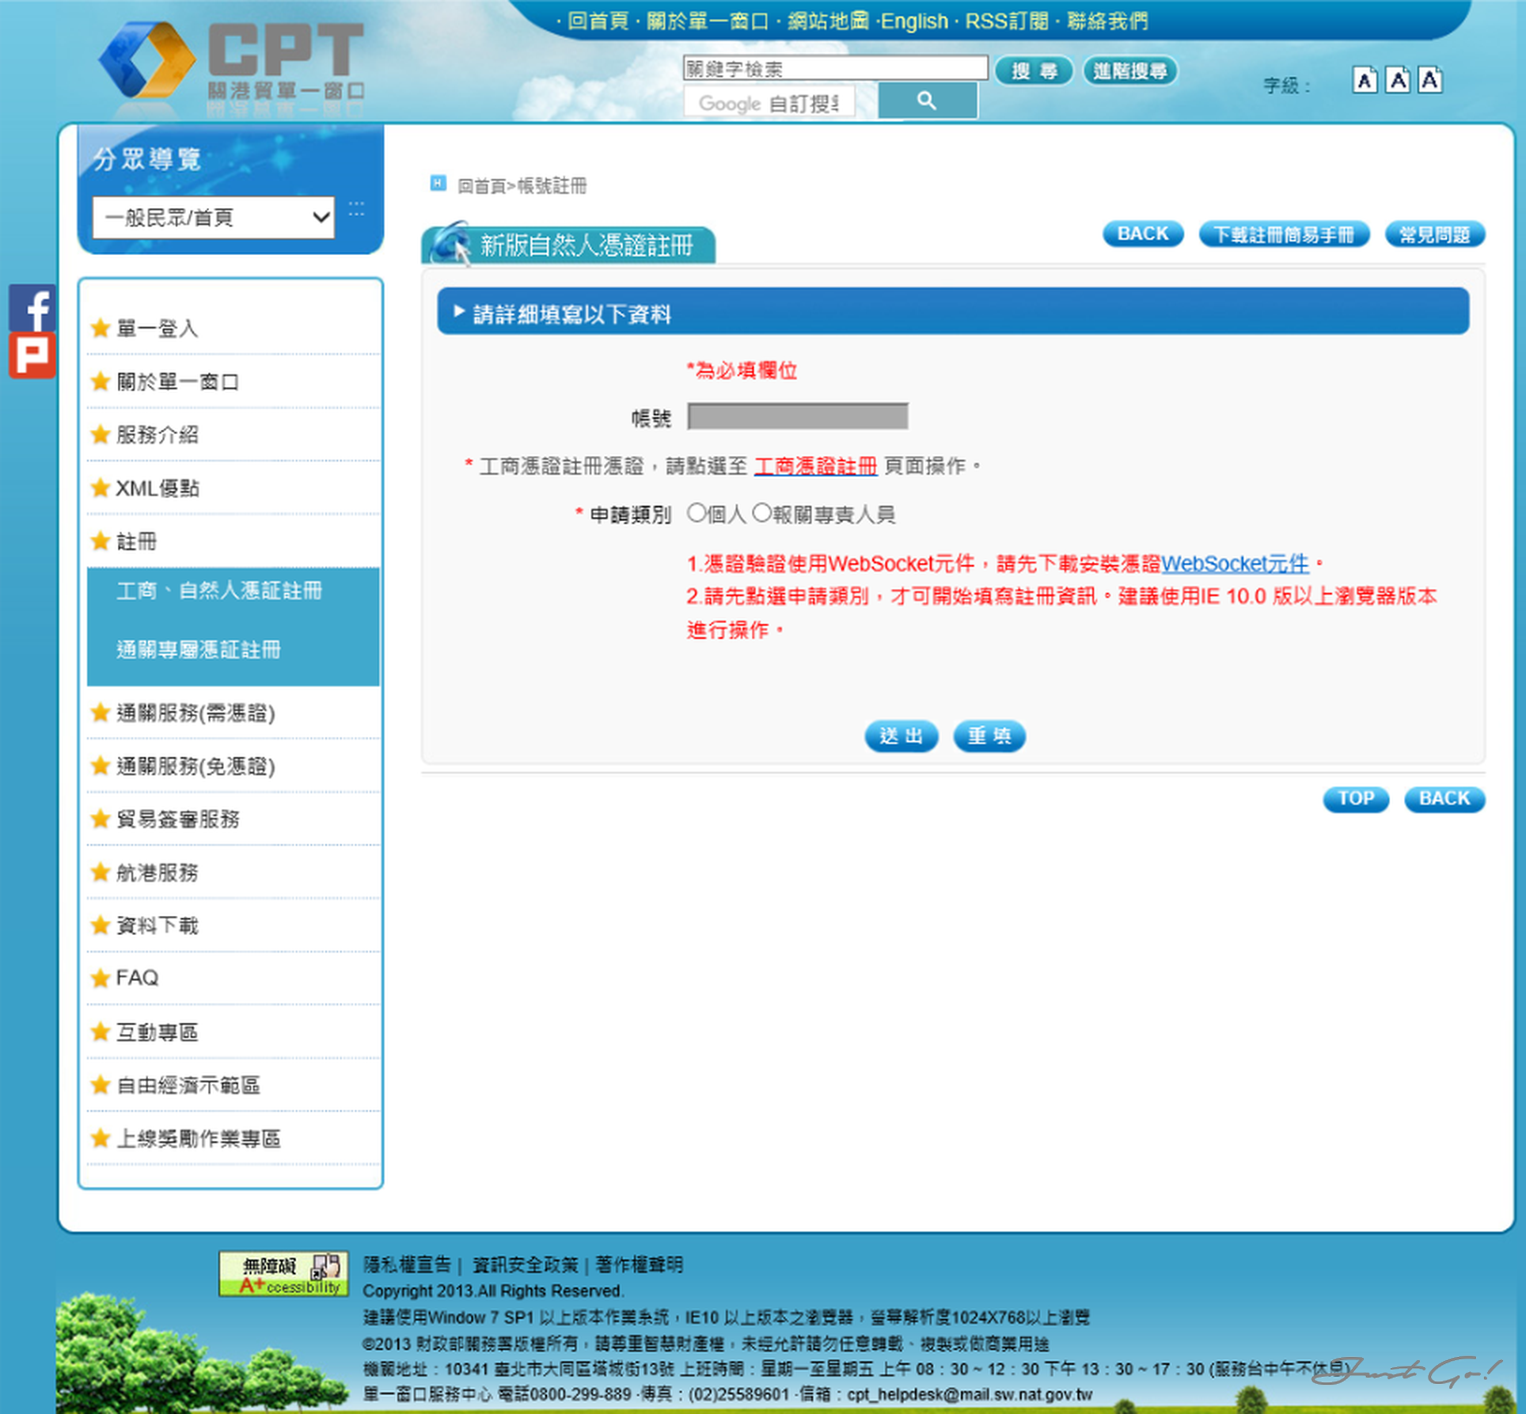Click the breadcrumb home icon
1526x1414 pixels.
[438, 184]
